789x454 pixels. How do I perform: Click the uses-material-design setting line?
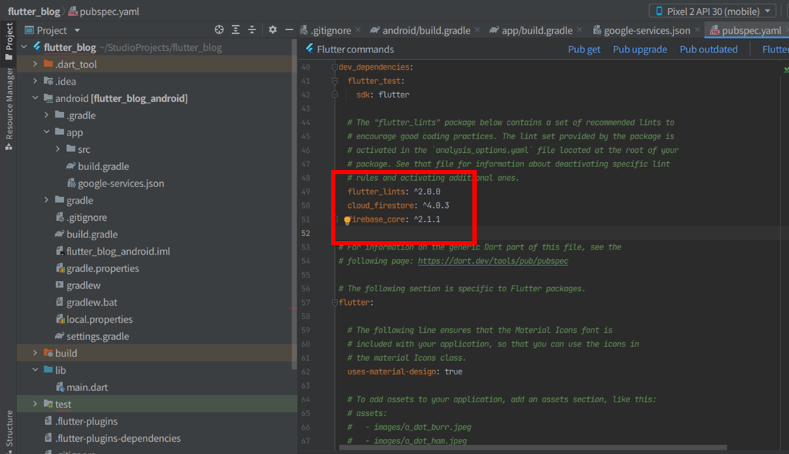tap(405, 372)
